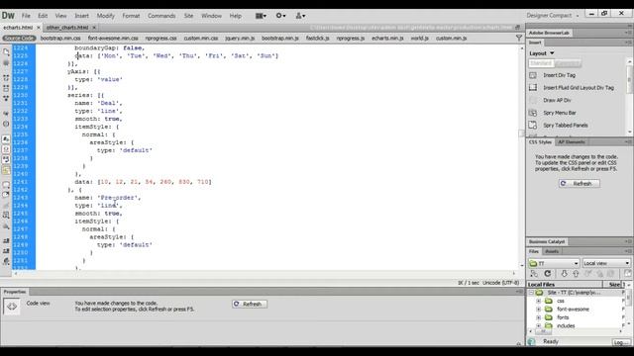634x356 pixels.
Task: Click the fonts folder icon
Action: point(549,317)
